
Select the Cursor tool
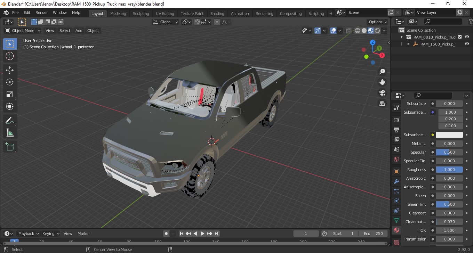point(10,56)
